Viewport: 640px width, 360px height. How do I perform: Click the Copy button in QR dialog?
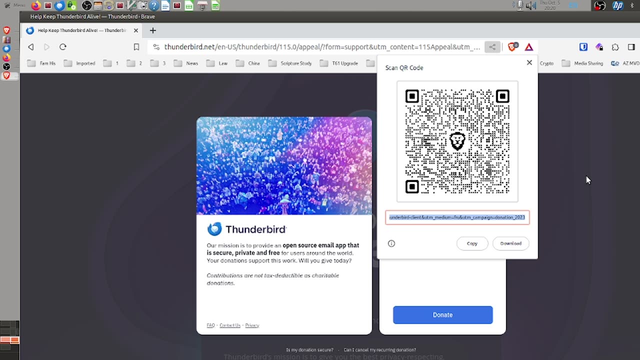pos(472,243)
